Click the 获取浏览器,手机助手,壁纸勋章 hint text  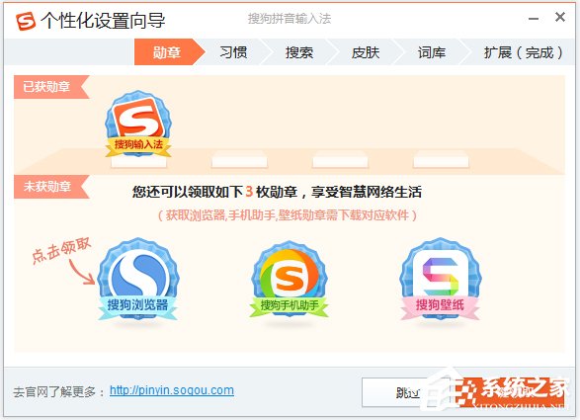[x=288, y=215]
